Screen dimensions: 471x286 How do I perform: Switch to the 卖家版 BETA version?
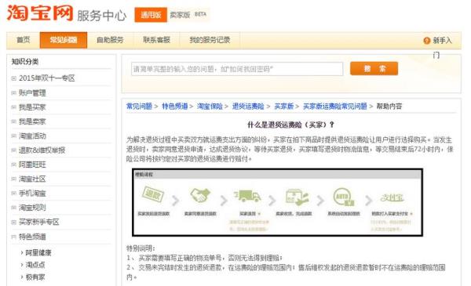(188, 15)
